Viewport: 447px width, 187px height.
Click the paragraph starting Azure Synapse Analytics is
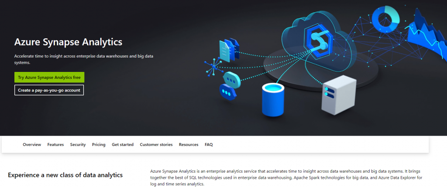click(286, 177)
